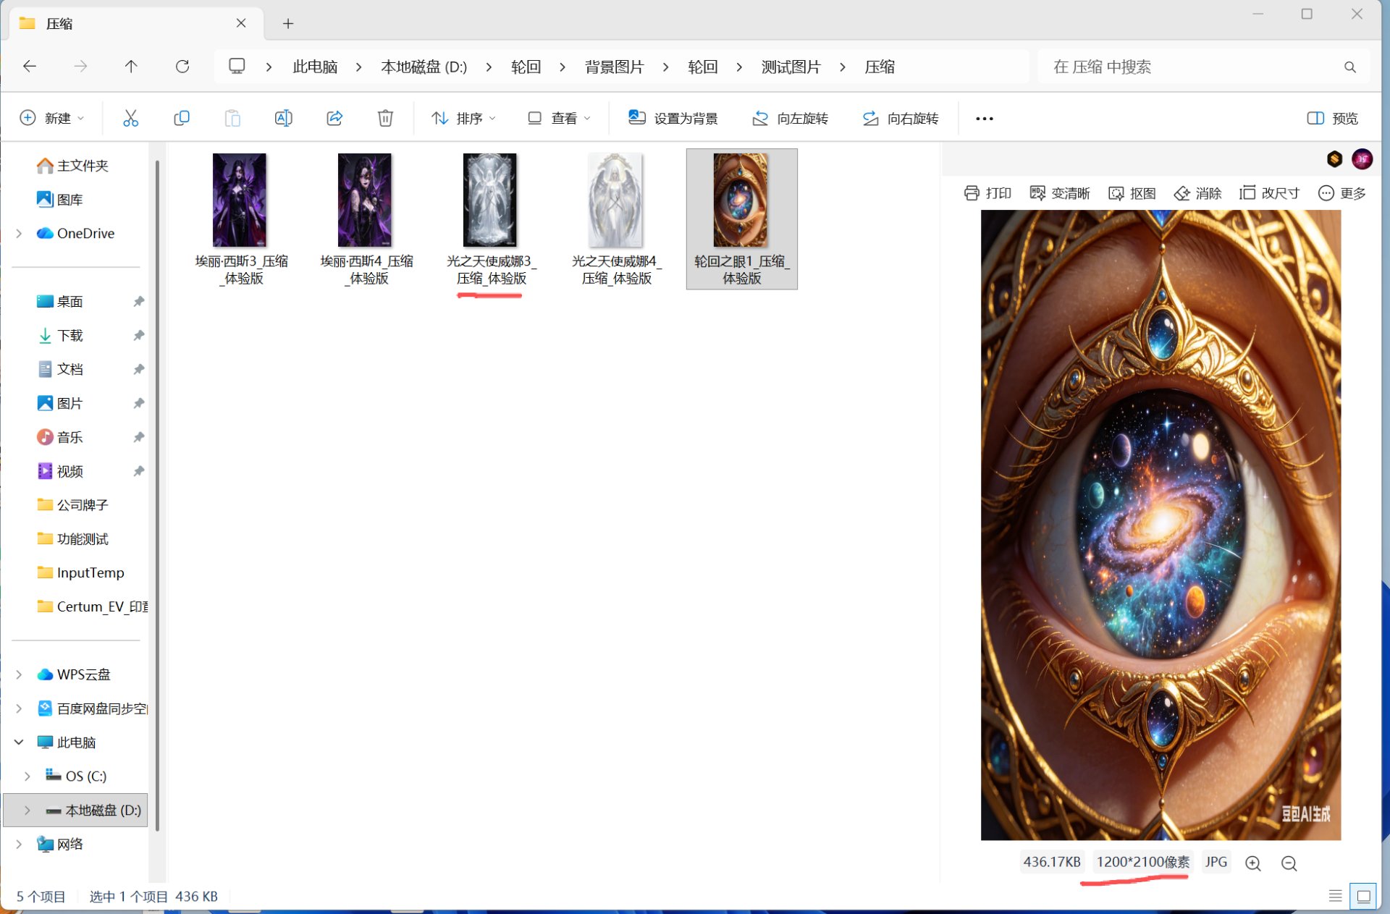Viewport: 1390px width, 914px height.
Task: Expand the OS (C:) drive tree node
Action: pyautogui.click(x=27, y=776)
